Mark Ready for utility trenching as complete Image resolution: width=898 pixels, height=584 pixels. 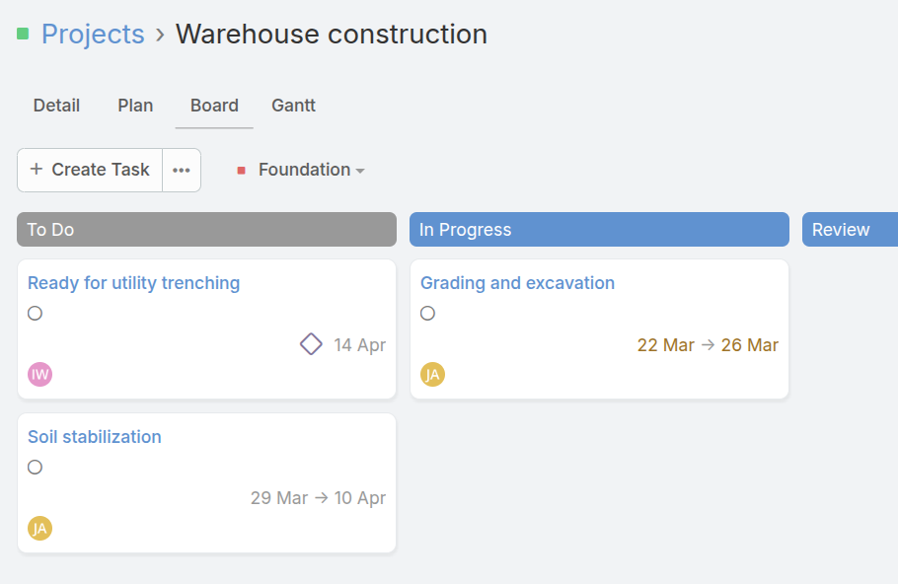coord(36,314)
